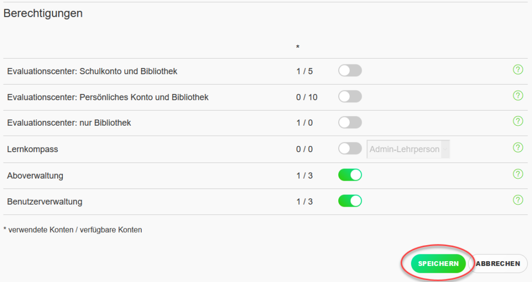
Task: Click the Berechtigungen section heading
Action: point(43,13)
